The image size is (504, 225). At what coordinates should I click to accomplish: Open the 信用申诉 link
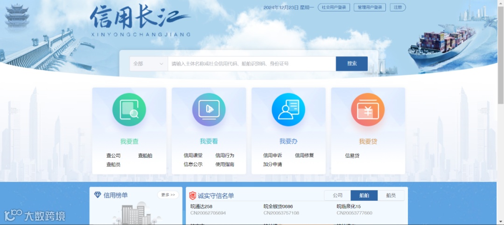273,156
